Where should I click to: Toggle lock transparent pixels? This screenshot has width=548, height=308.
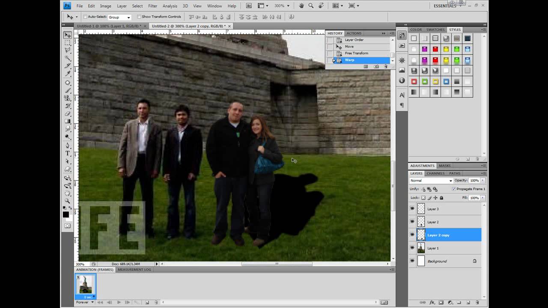(423, 198)
